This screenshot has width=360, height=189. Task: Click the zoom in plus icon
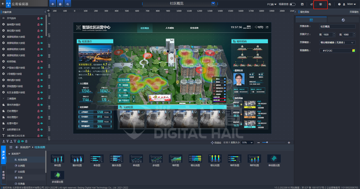(289, 142)
